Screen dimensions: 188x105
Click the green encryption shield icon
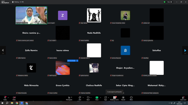(164, 2)
